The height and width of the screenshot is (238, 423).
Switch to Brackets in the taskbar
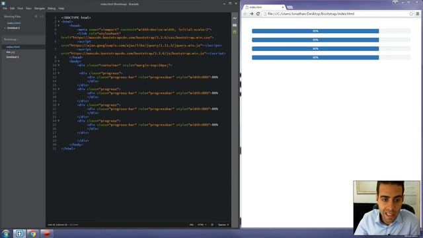19,233
